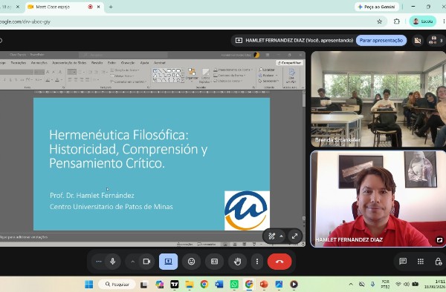Click the present screen button
446x292 pixels.
point(169,262)
